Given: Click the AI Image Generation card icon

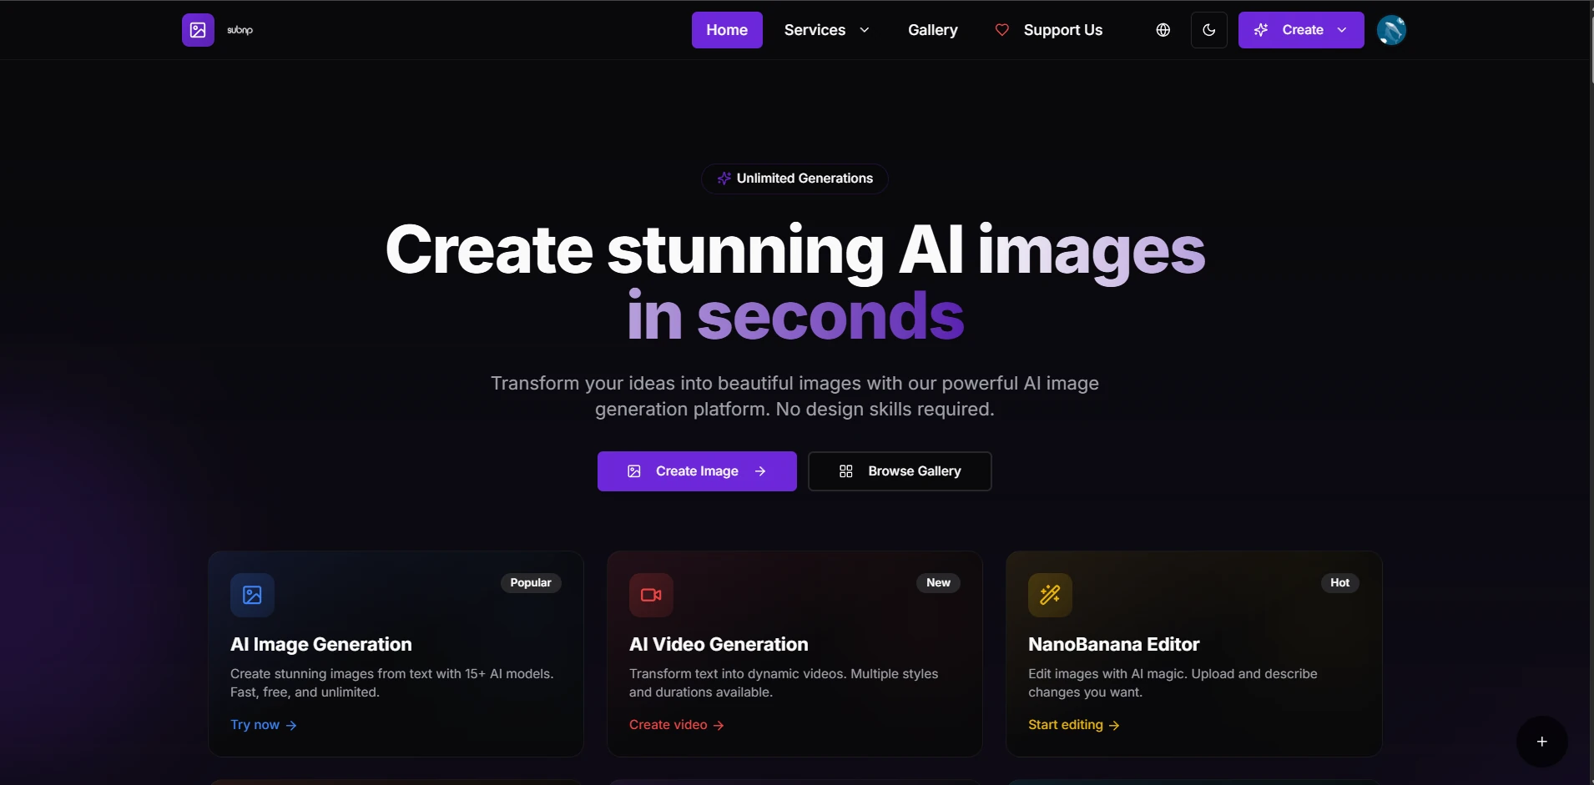Looking at the screenshot, I should [x=252, y=595].
